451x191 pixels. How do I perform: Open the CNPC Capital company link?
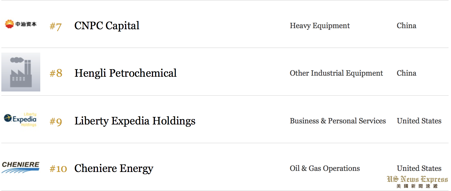tap(107, 26)
